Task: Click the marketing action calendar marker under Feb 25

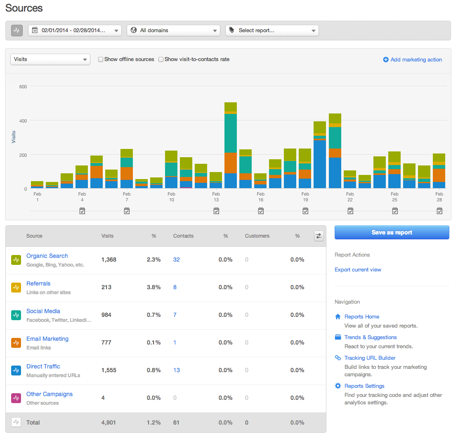Action: [x=395, y=210]
